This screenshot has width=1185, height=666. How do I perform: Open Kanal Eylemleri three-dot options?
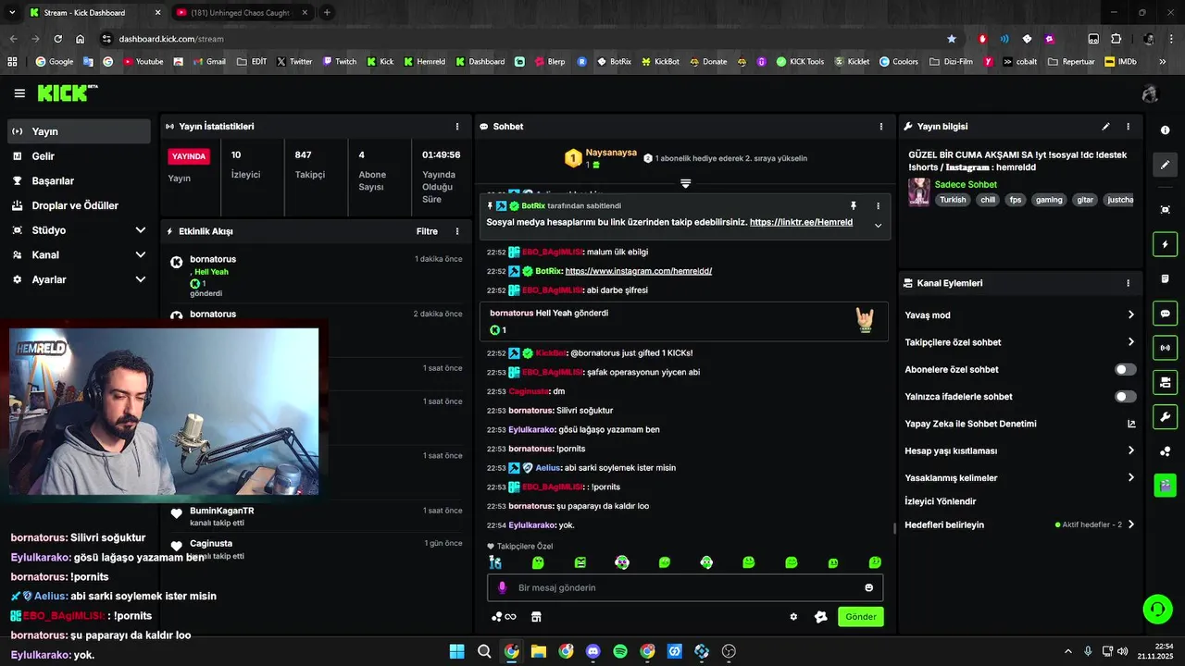pos(1128,283)
